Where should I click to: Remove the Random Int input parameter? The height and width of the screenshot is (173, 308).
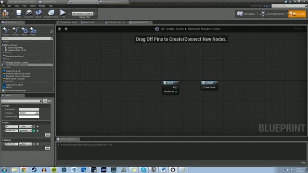[38, 131]
